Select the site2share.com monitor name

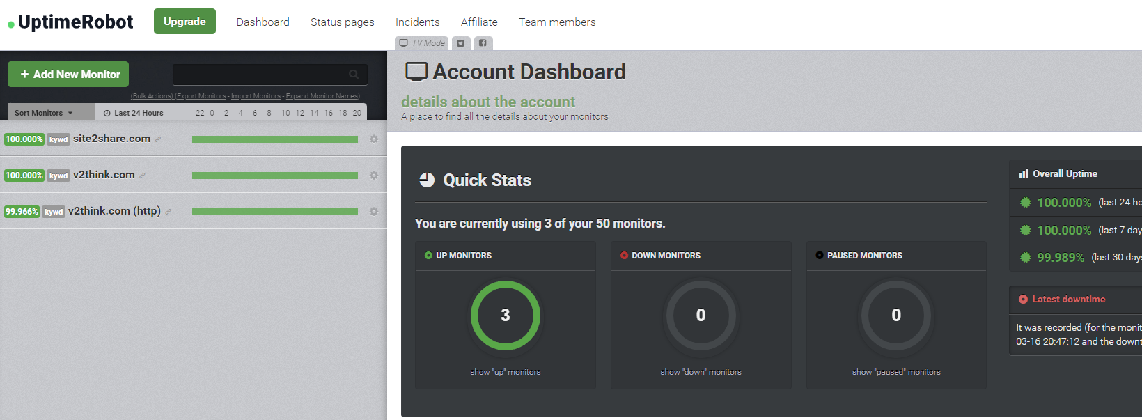[x=111, y=139]
